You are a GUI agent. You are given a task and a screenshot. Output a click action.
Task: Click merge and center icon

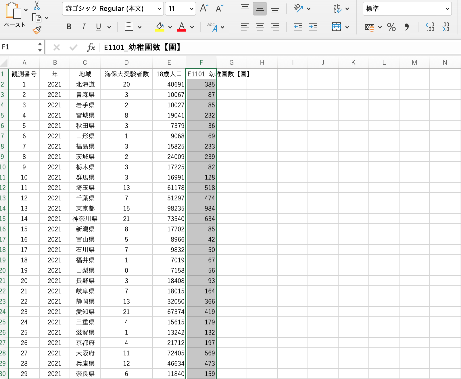[337, 27]
